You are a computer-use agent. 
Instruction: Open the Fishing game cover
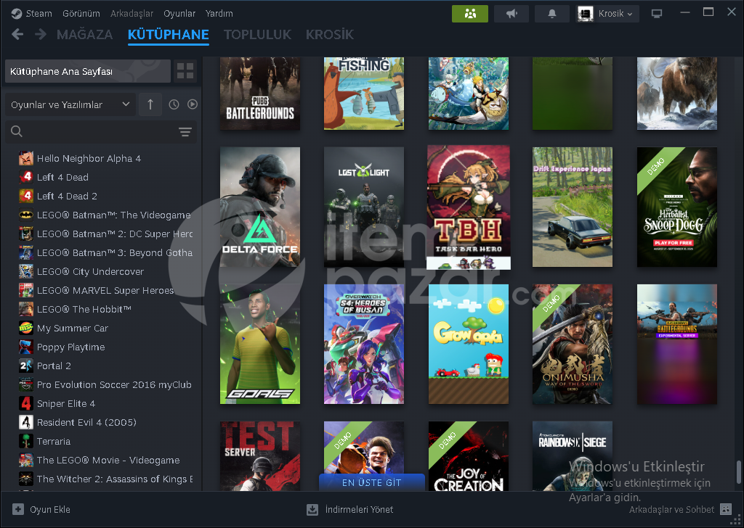(364, 94)
